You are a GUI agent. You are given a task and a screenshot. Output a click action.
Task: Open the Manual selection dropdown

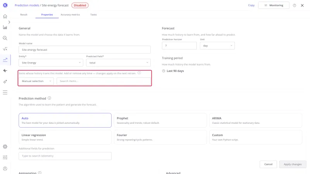coord(36,81)
